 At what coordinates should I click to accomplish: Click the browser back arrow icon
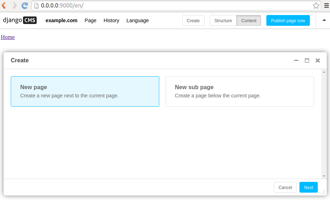click(4, 5)
